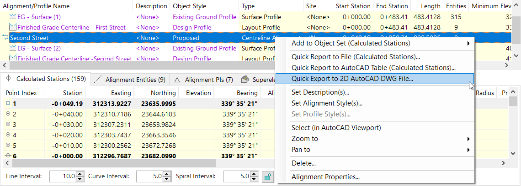Click the point icon in row 5
Image resolution: width=521 pixels, height=186 pixels.
click(x=8, y=146)
